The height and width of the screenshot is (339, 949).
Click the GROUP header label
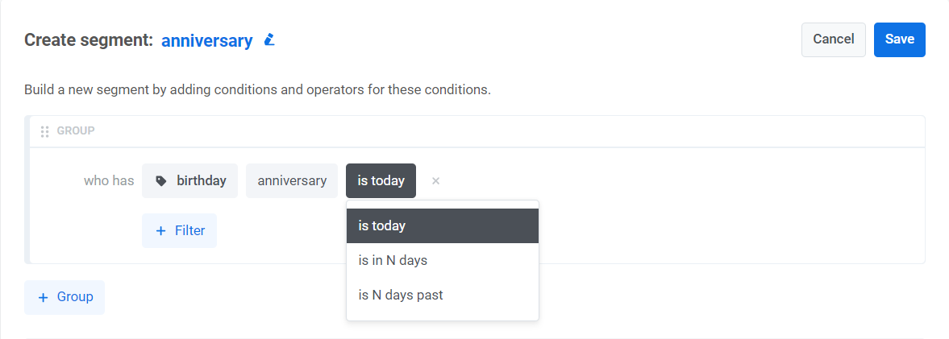(x=76, y=130)
